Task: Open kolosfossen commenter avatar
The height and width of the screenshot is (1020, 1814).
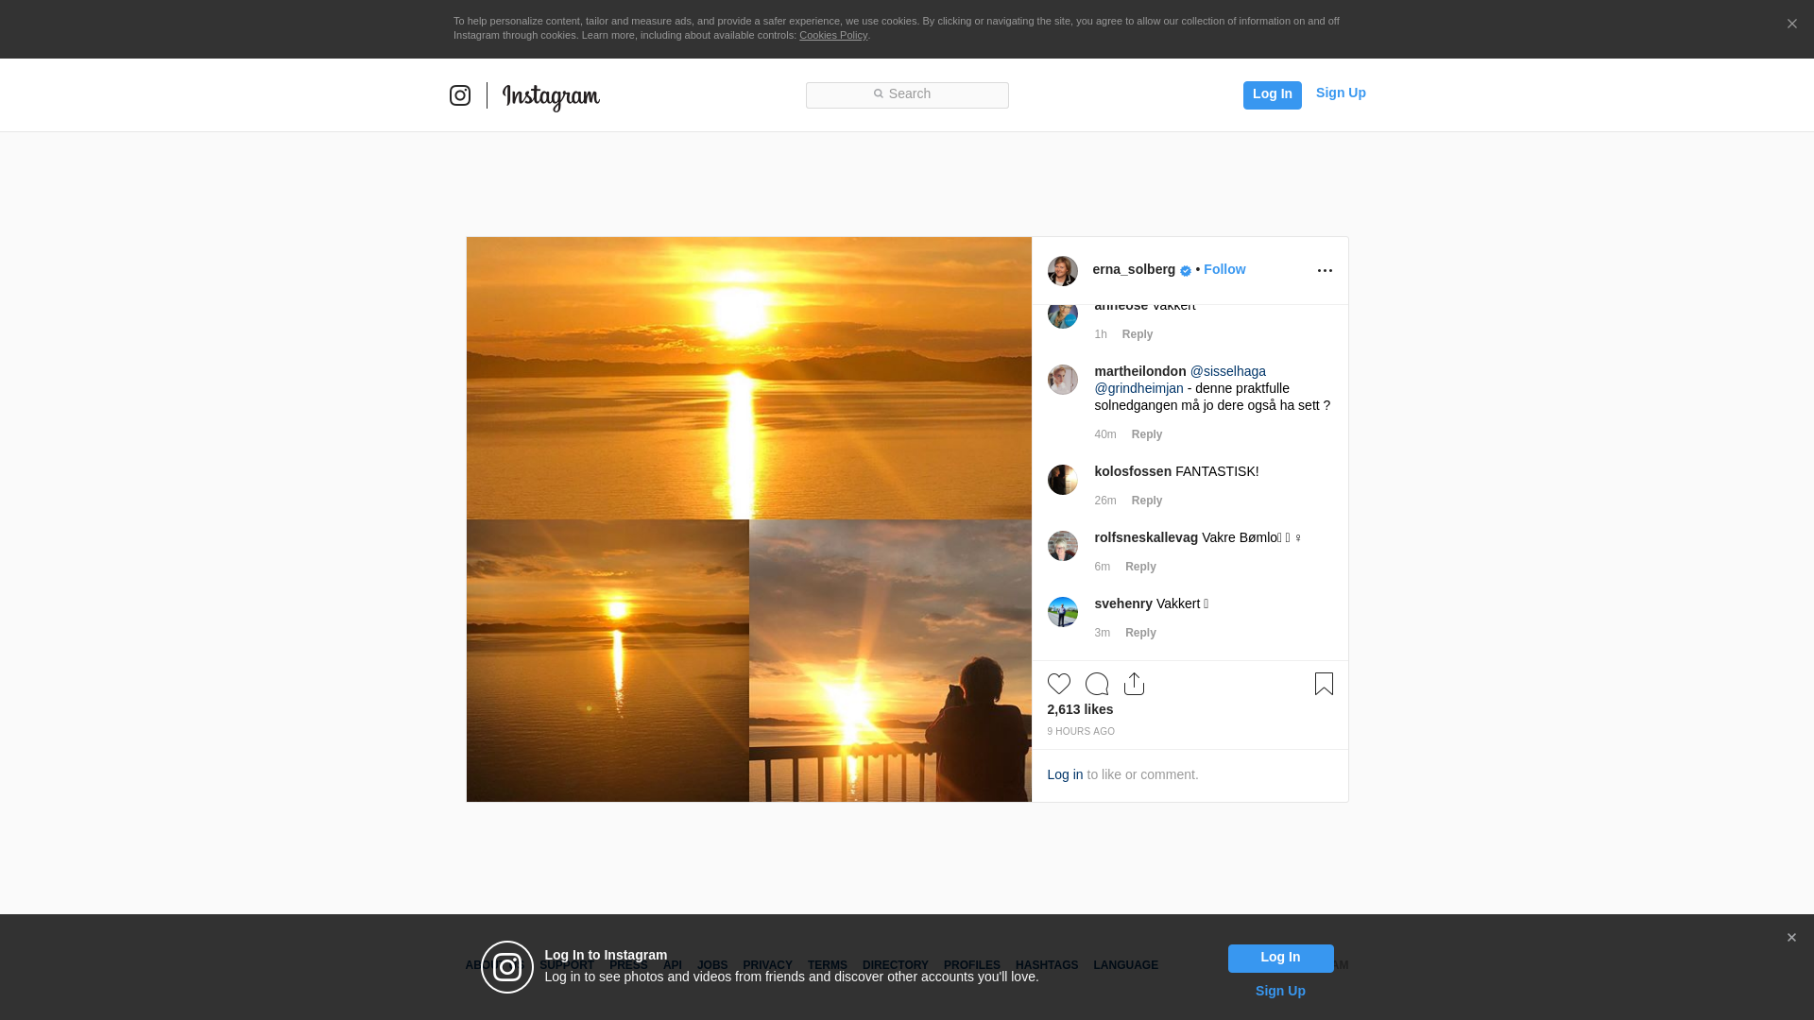Action: [1062, 480]
